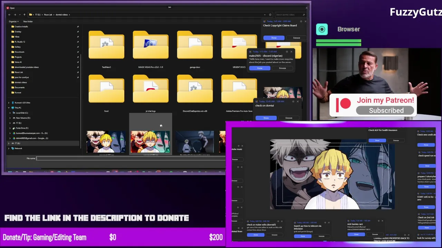
Task: Expand the New Volume (D:) node
Action: 10,118
